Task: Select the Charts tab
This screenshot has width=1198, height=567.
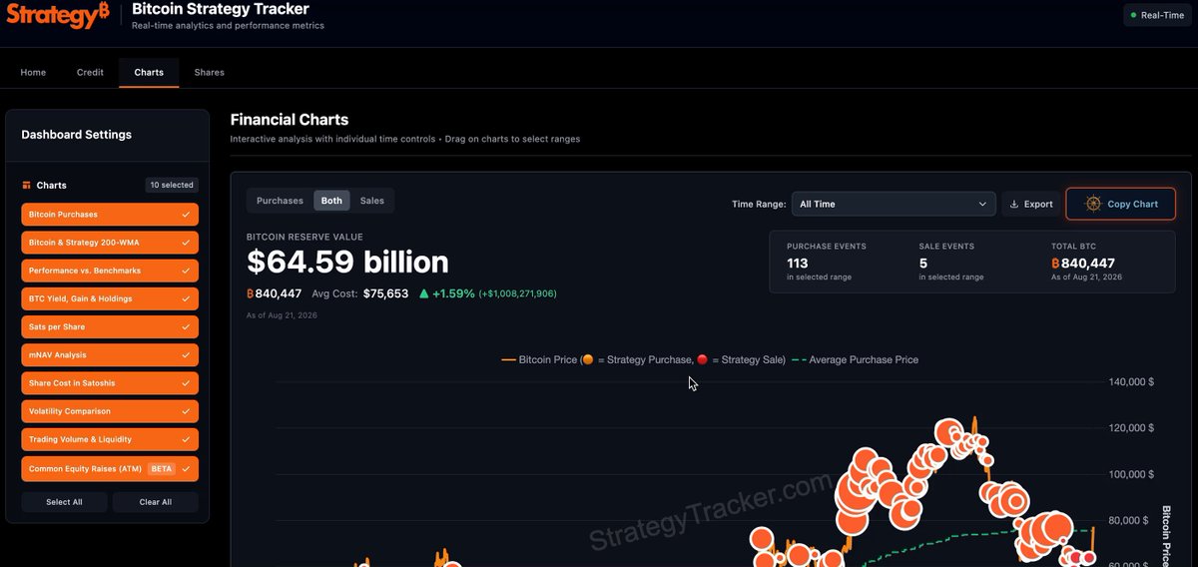Action: click(x=149, y=72)
